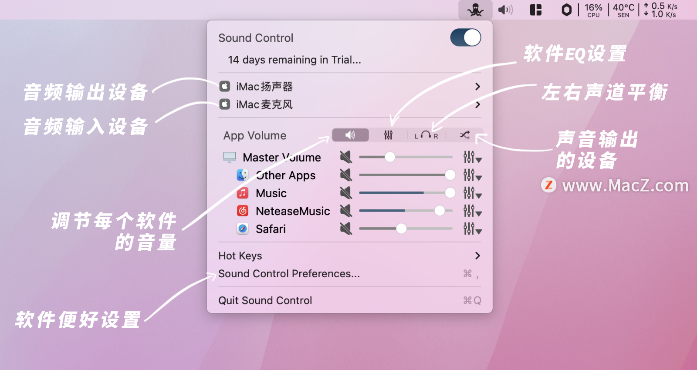Open the network speed indicator in menu bar
This screenshot has width=697, height=370.
coord(660,10)
